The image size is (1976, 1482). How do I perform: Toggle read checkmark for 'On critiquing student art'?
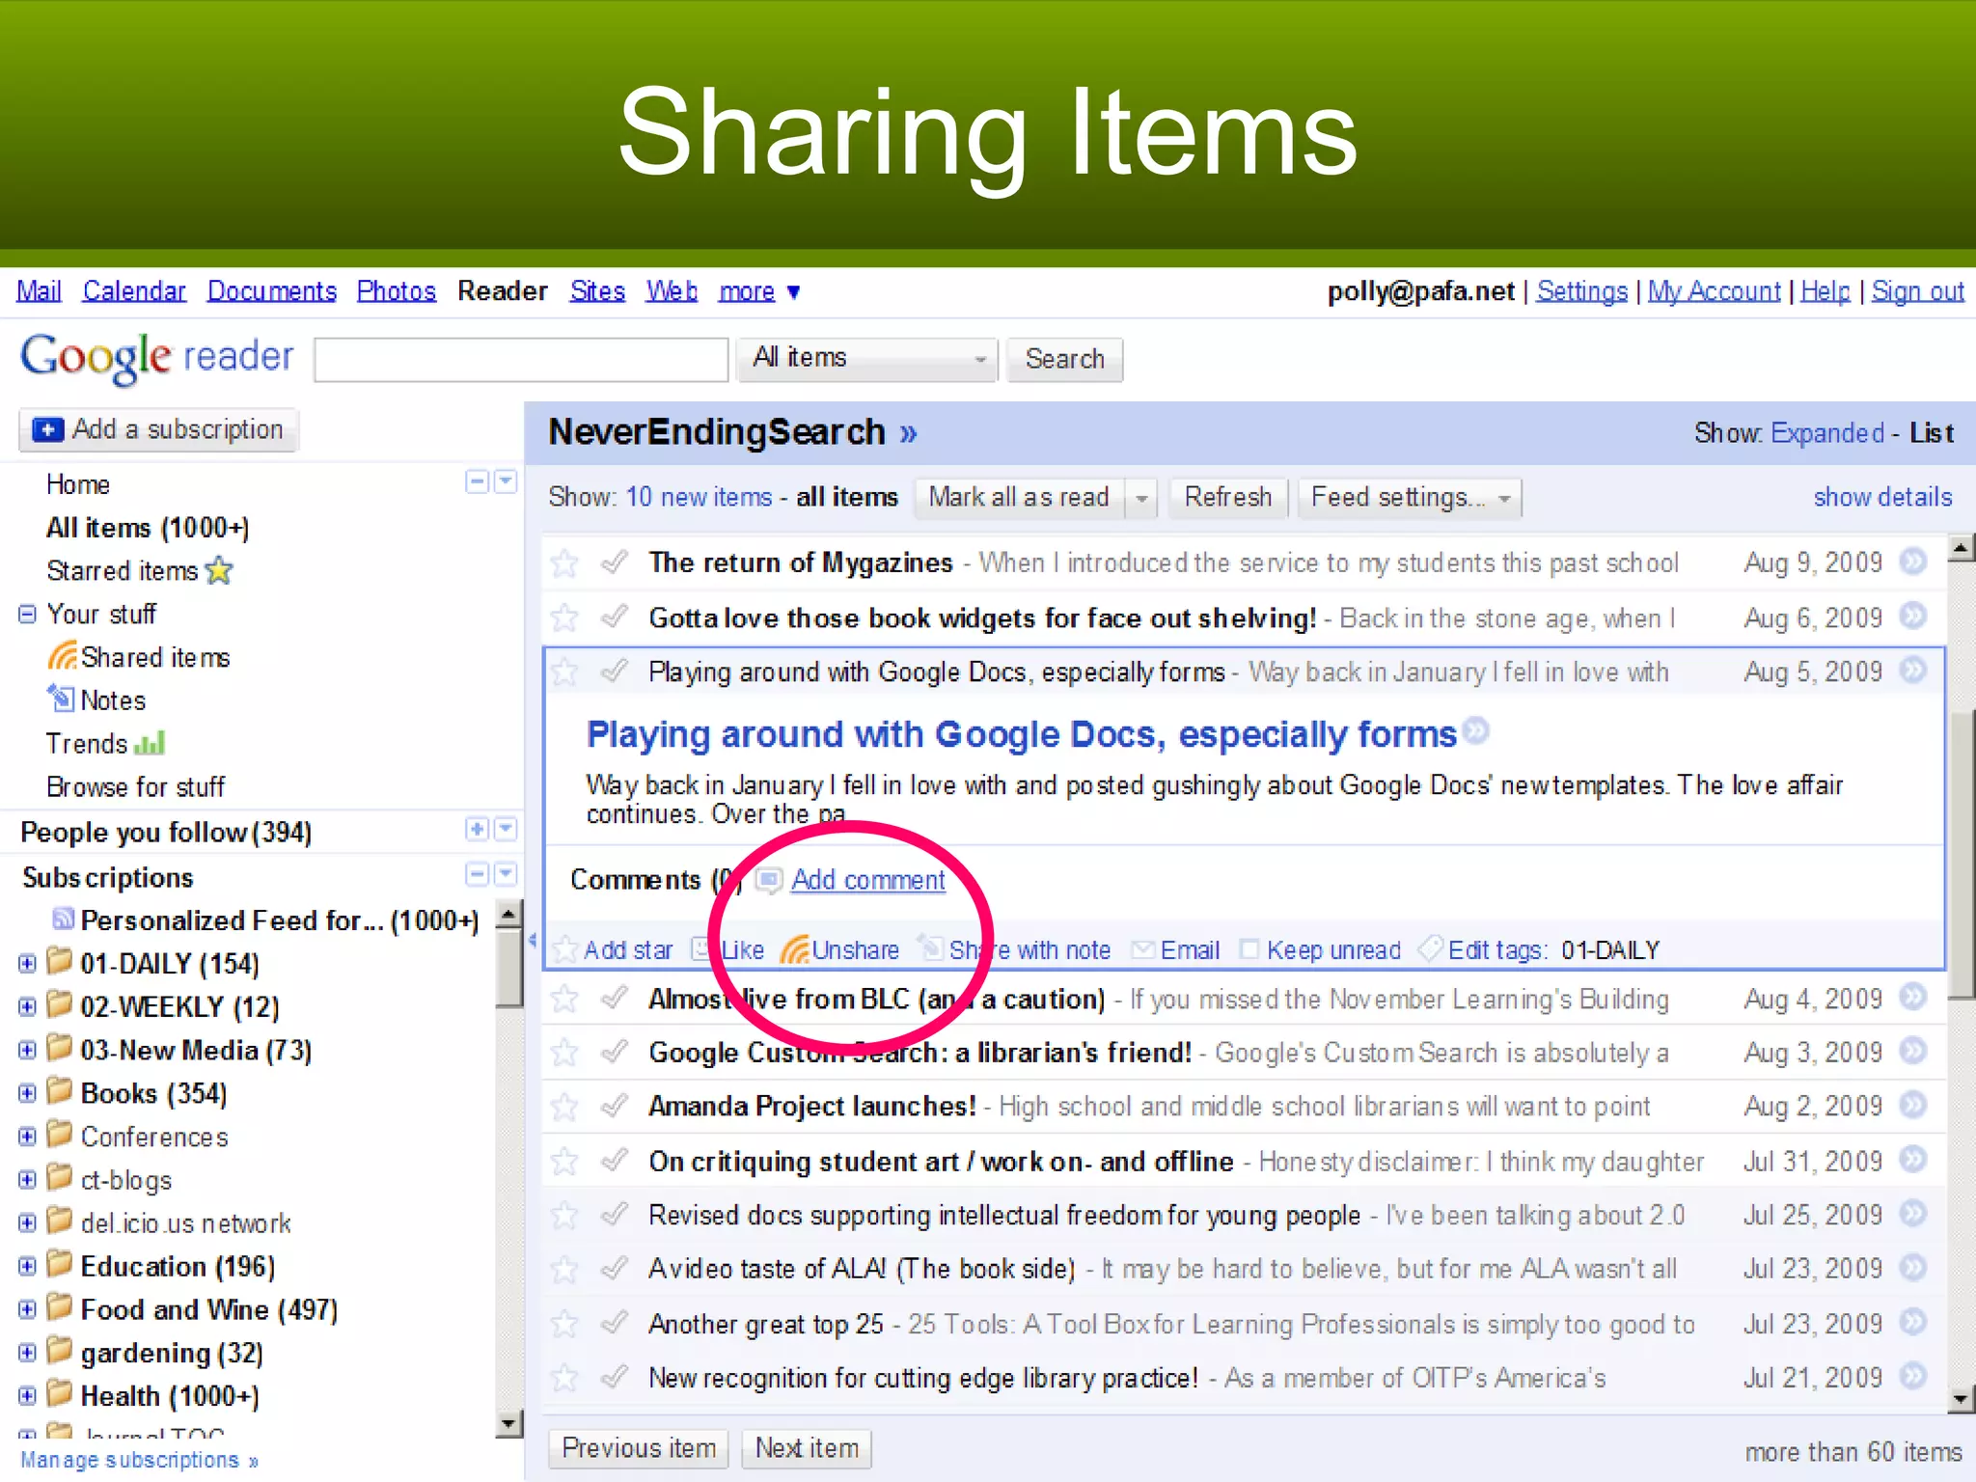(615, 1161)
